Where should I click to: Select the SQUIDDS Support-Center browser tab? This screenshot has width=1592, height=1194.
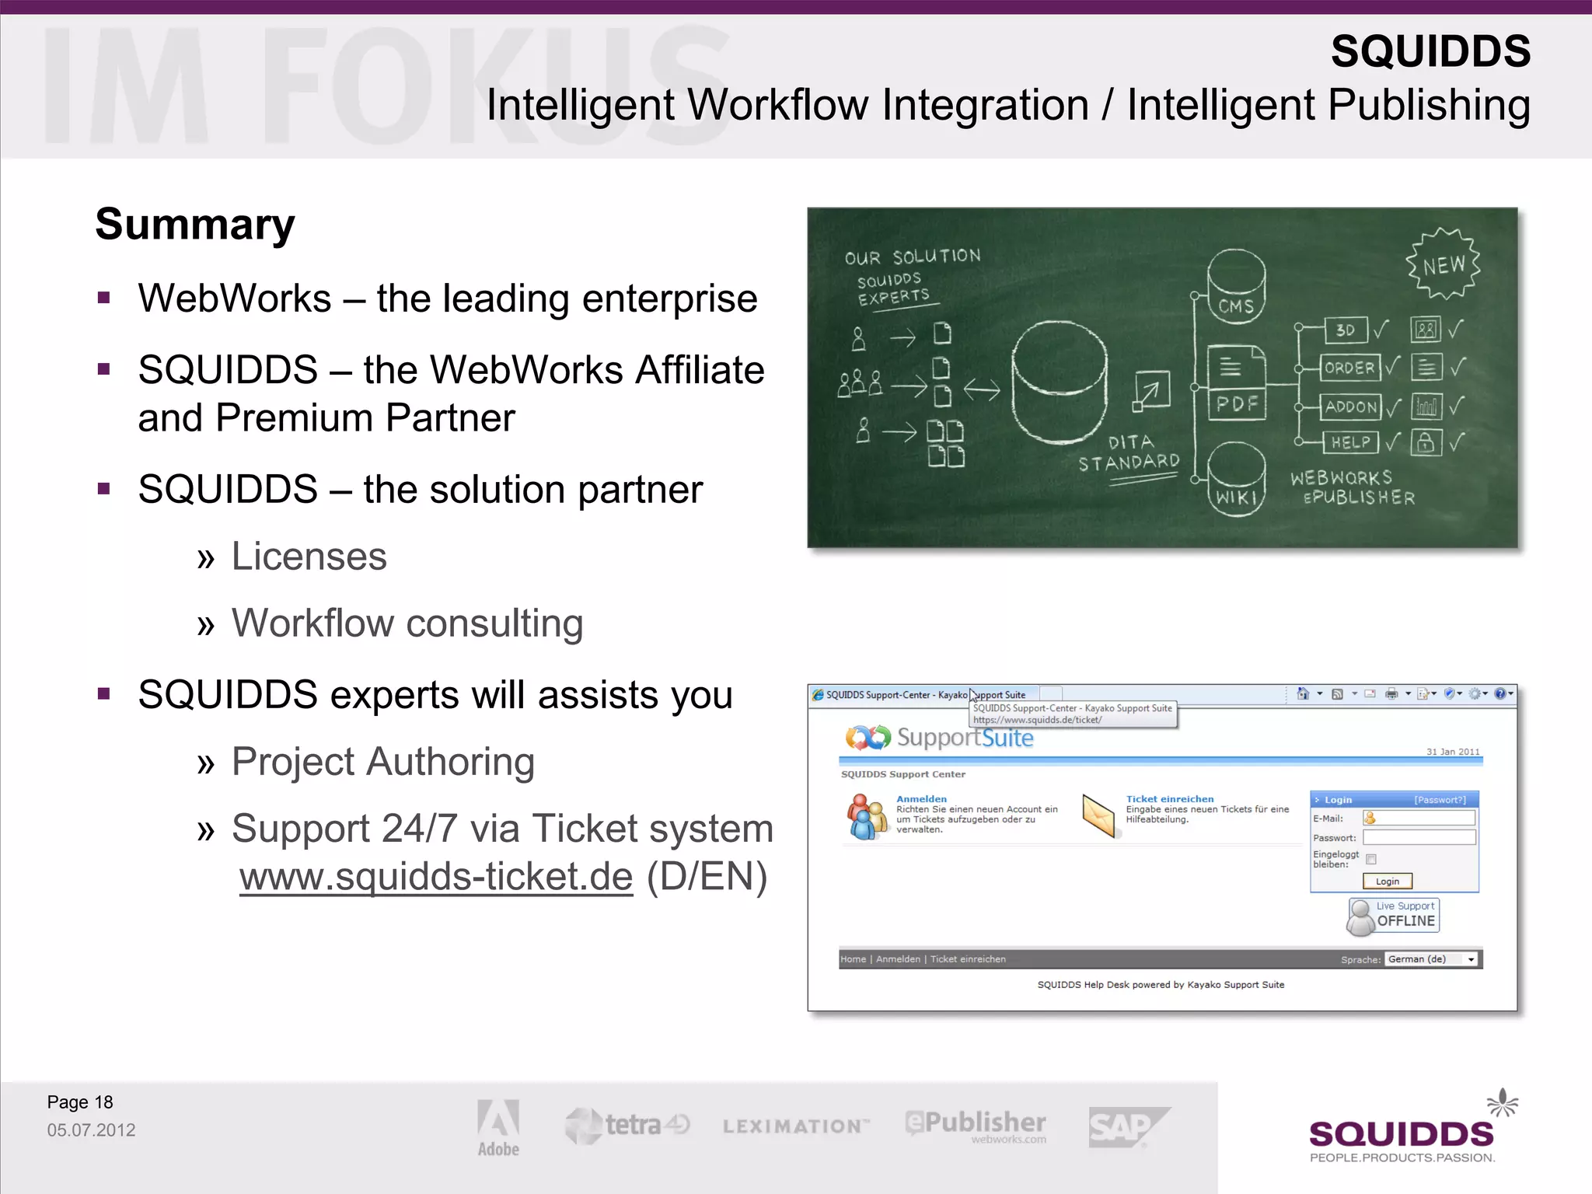point(924,694)
